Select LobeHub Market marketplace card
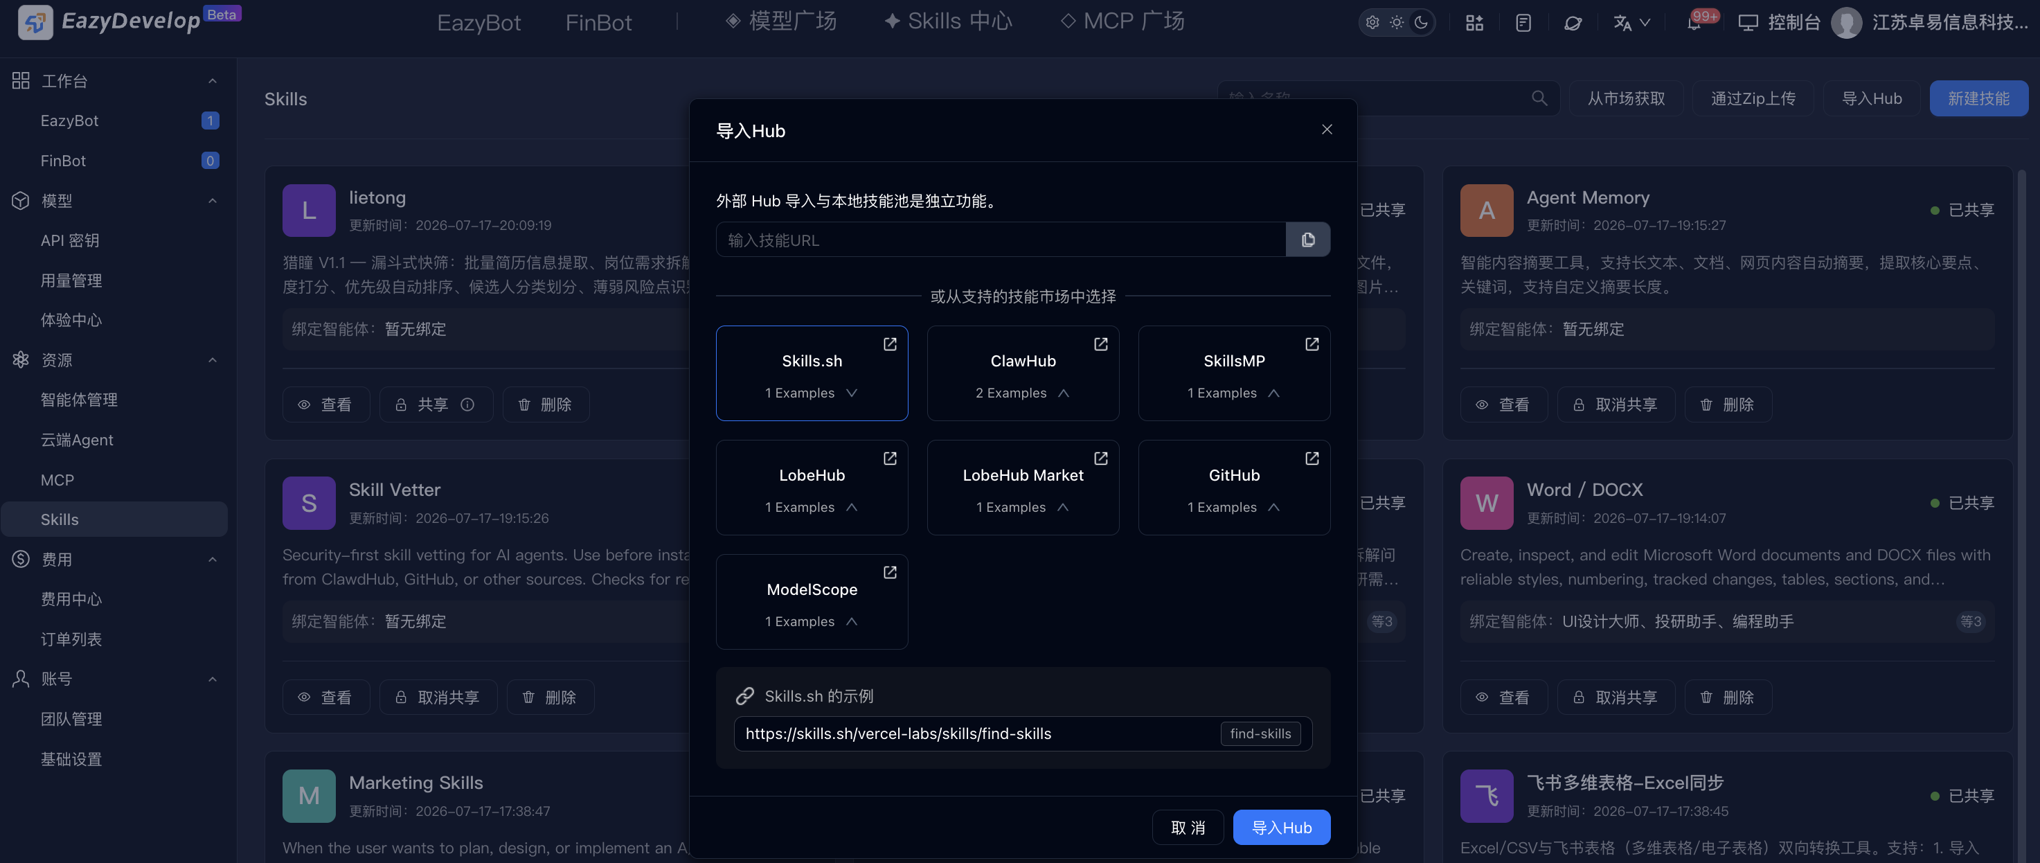 pyautogui.click(x=1022, y=487)
